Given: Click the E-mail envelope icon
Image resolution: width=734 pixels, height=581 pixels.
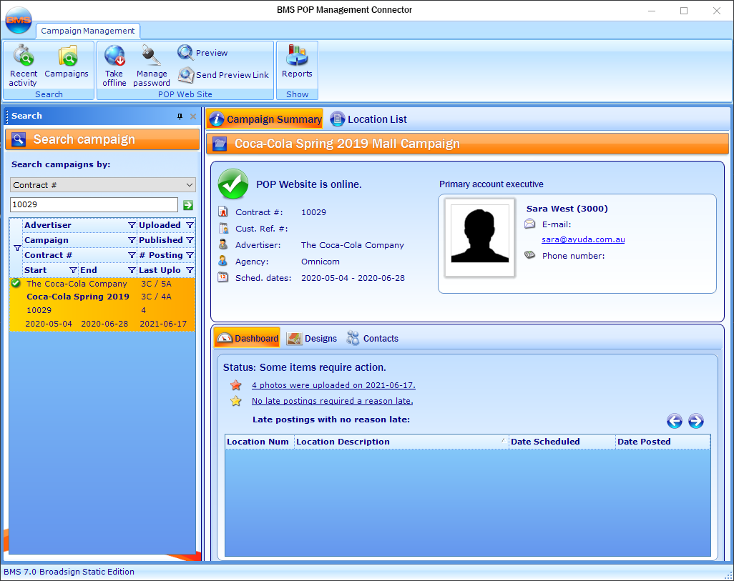Looking at the screenshot, I should click(529, 224).
